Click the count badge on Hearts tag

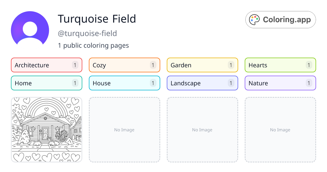[309, 65]
